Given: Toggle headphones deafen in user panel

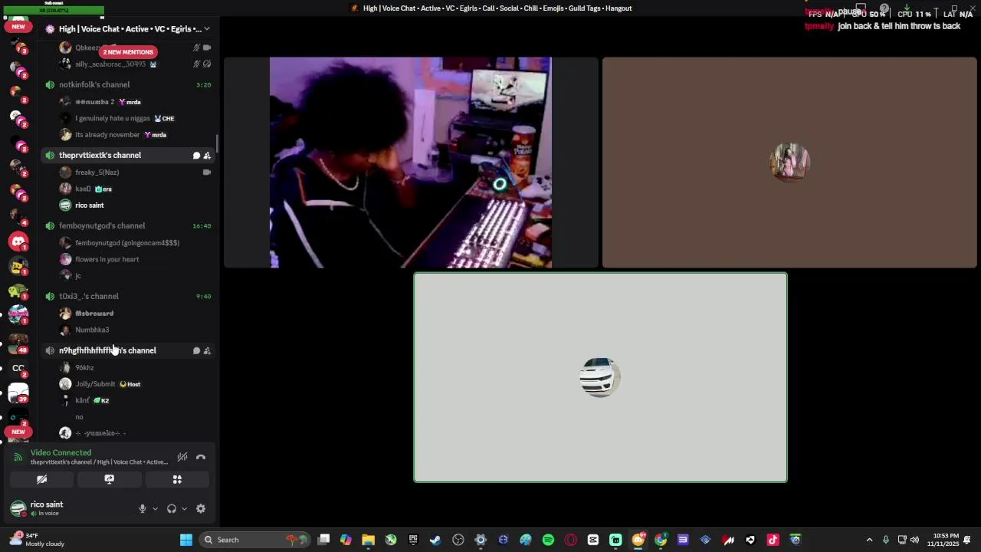Looking at the screenshot, I should click(172, 508).
